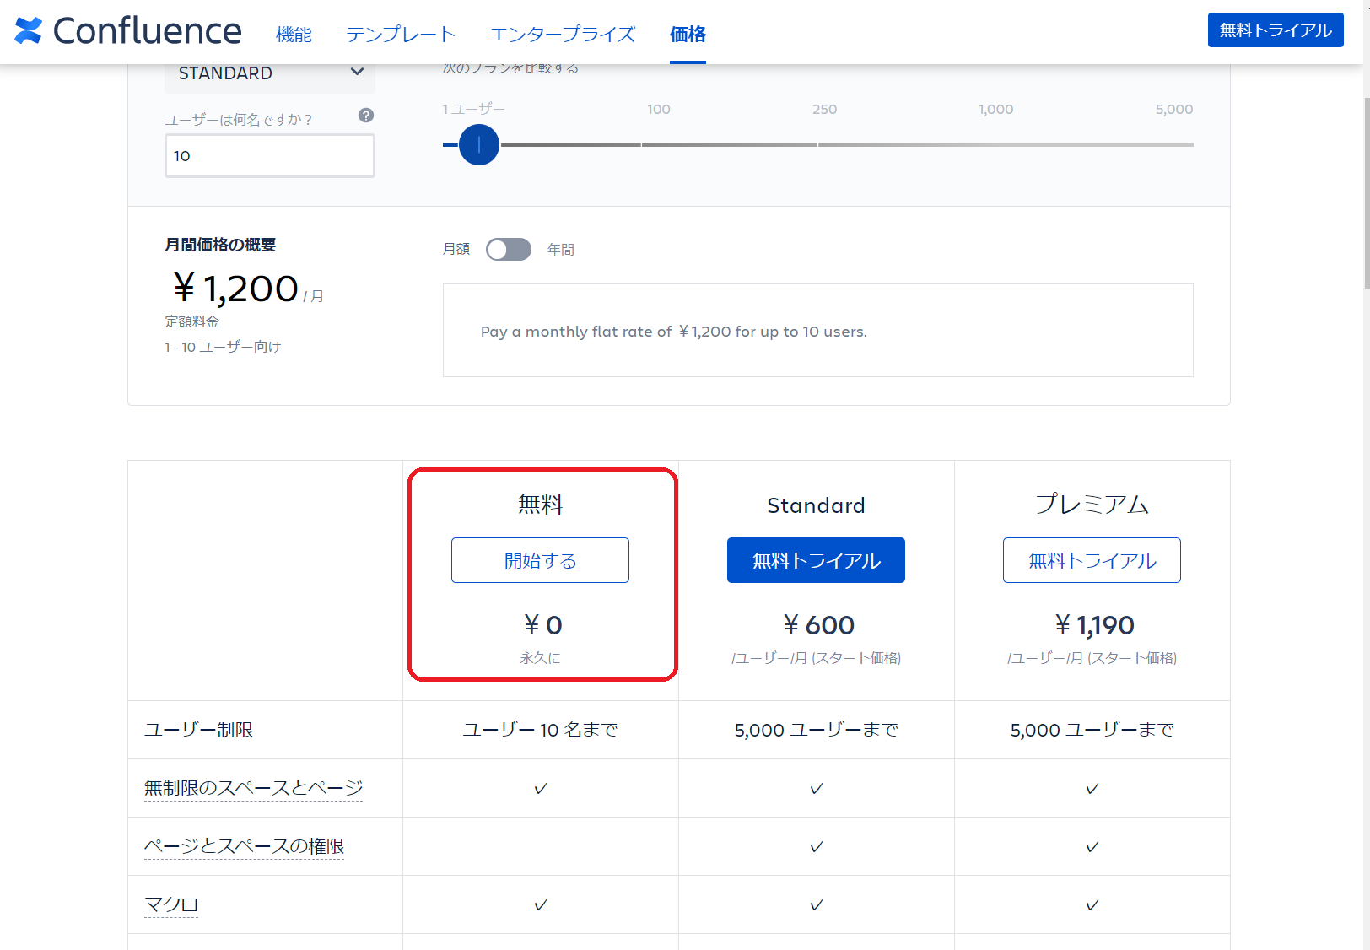Click the ユーザー制限 row label
1370x950 pixels.
pyautogui.click(x=199, y=730)
